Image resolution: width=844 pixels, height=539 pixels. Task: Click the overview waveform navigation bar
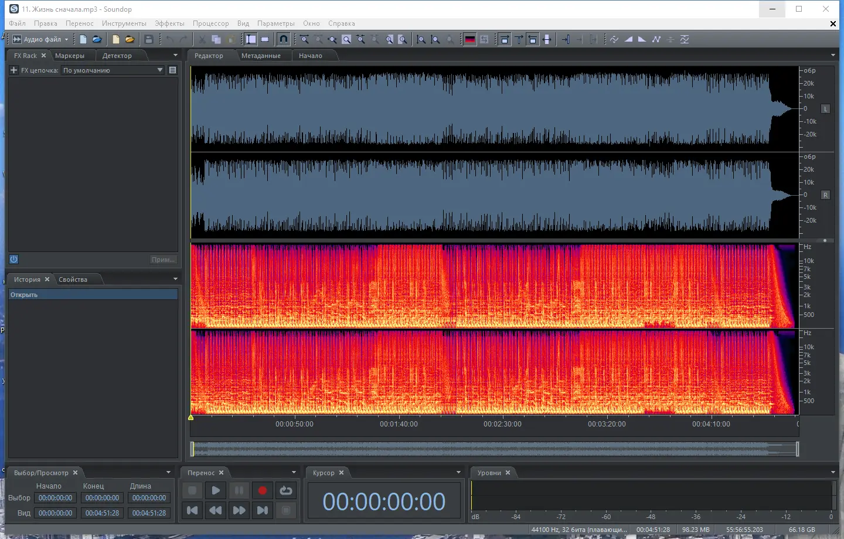(495, 449)
